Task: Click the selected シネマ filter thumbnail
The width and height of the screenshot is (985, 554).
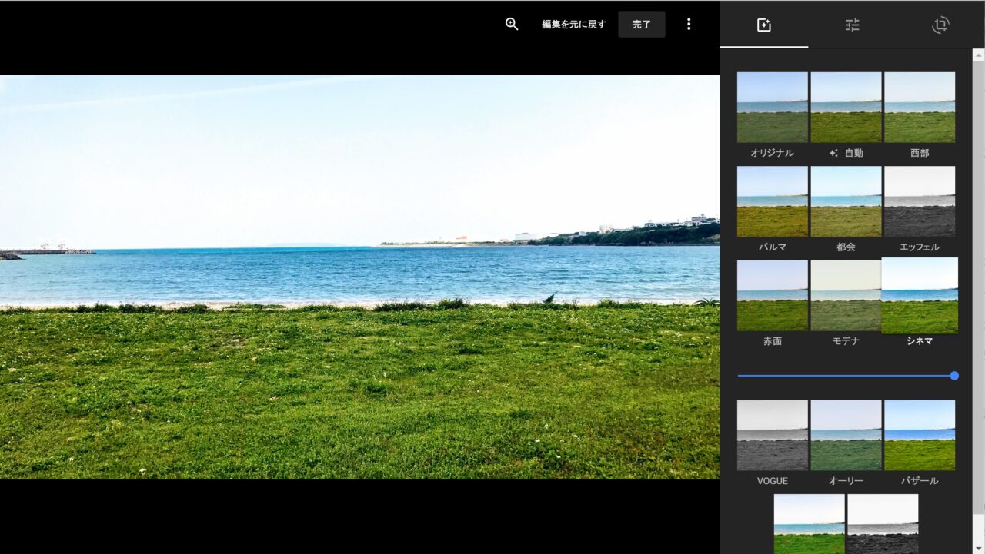Action: point(920,296)
